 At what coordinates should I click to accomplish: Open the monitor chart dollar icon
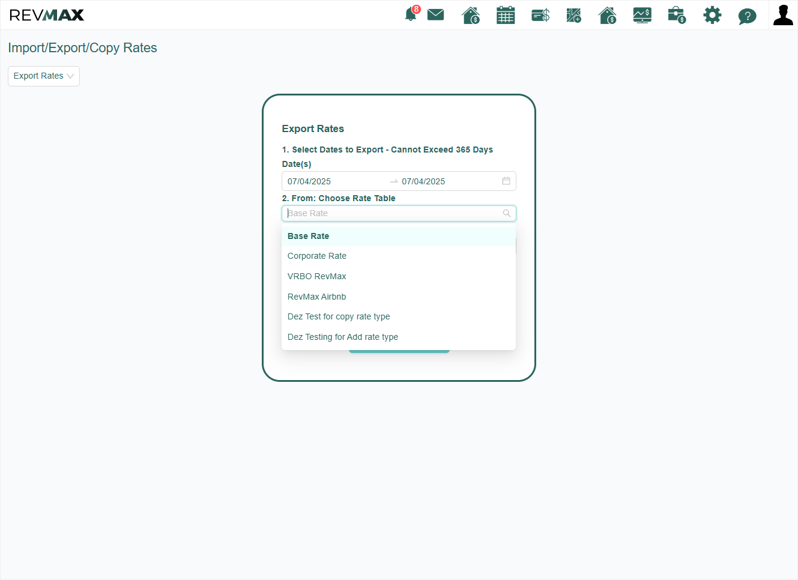[x=642, y=15]
